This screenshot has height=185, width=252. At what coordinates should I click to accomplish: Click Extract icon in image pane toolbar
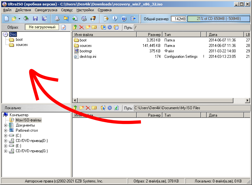coord(103,27)
